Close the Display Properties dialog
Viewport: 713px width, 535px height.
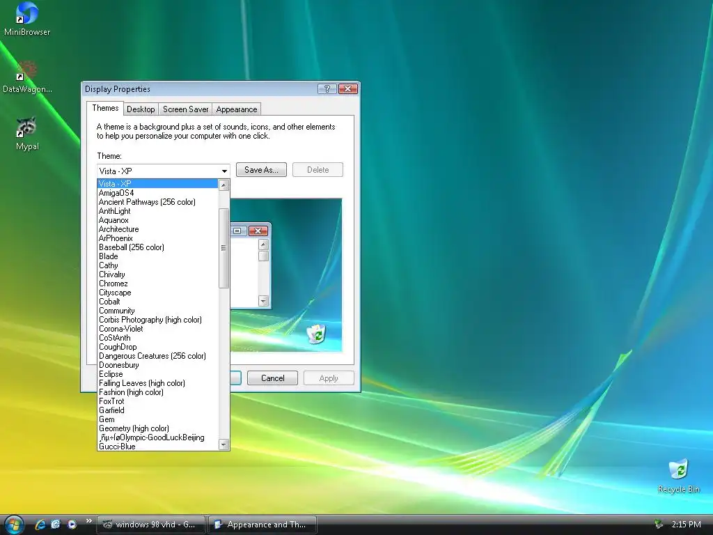[348, 88]
